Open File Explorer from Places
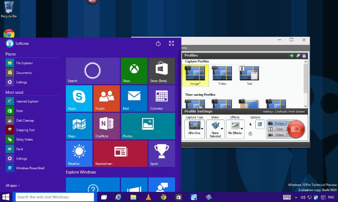 coord(32,63)
